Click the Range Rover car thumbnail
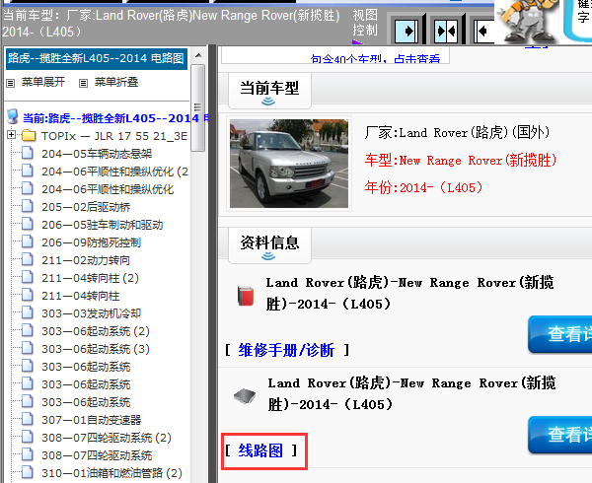Viewport: 592px width, 483px height. (289, 164)
